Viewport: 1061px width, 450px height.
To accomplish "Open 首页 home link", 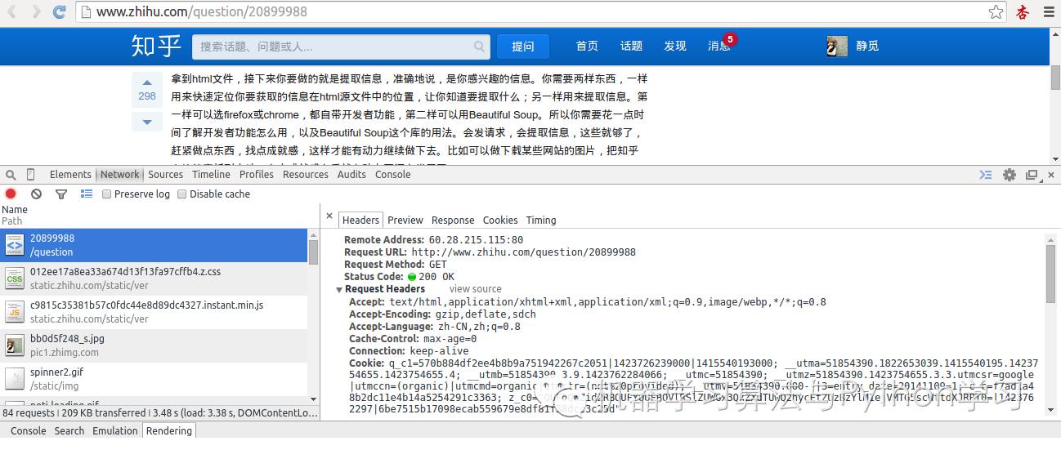I will [x=587, y=47].
